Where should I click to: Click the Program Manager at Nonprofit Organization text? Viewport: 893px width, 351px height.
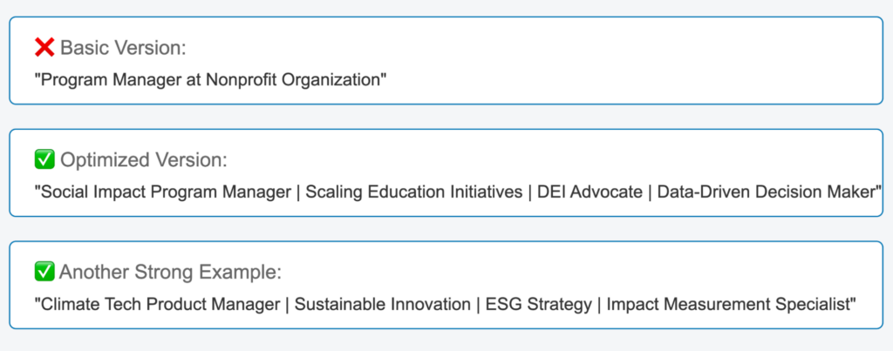pos(210,79)
